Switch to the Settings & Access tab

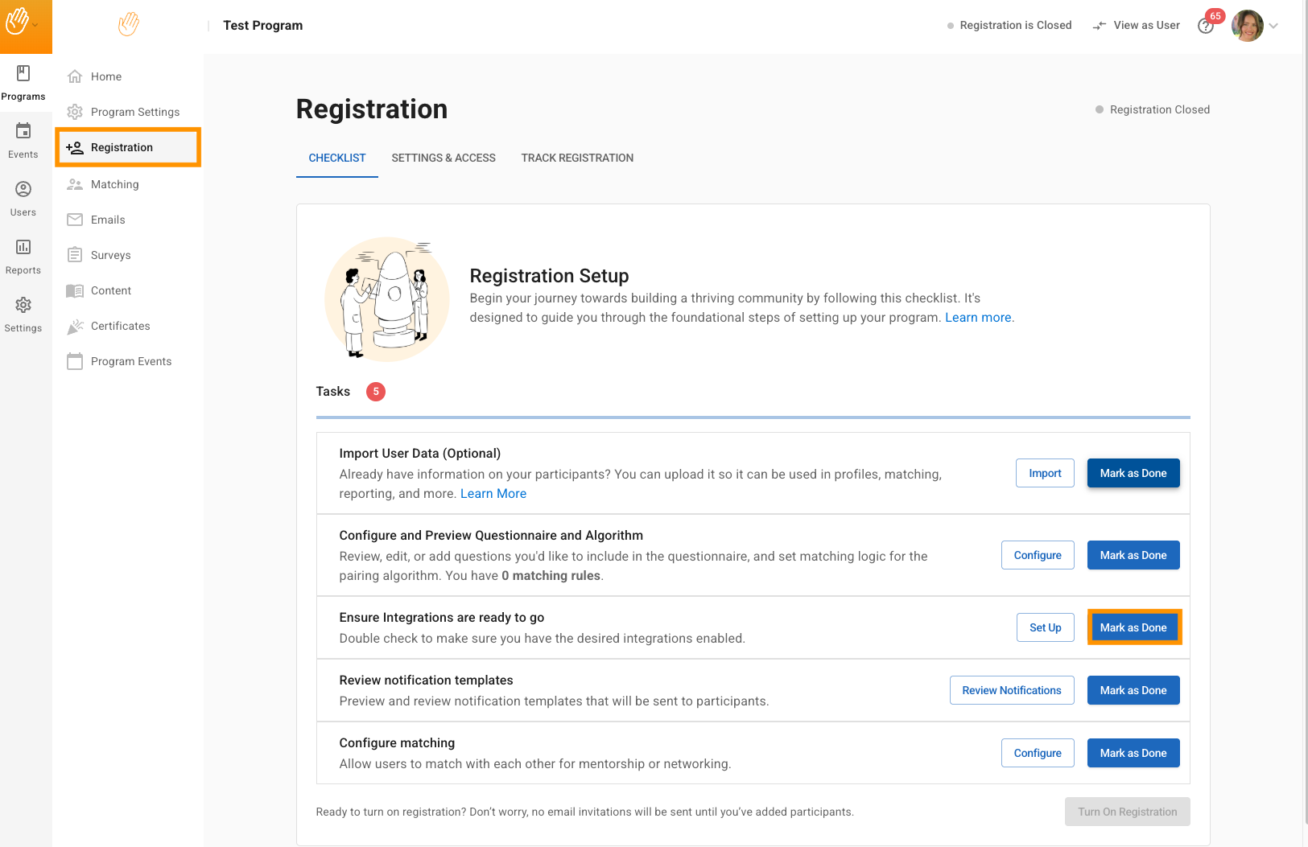coord(444,158)
